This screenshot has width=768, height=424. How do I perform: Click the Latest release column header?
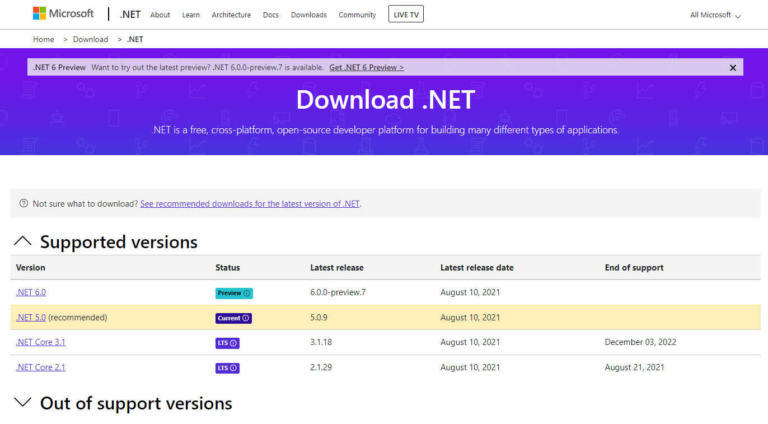coord(337,268)
